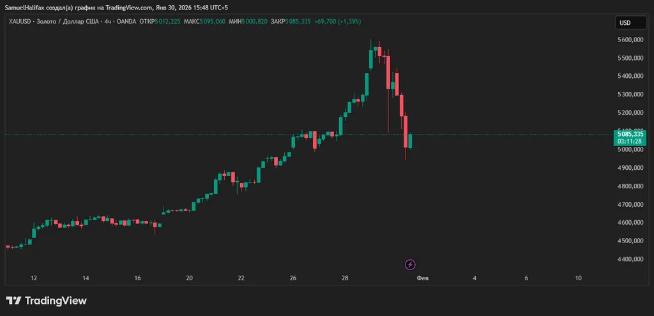Click the current price label 5085,335

[x=632, y=134]
